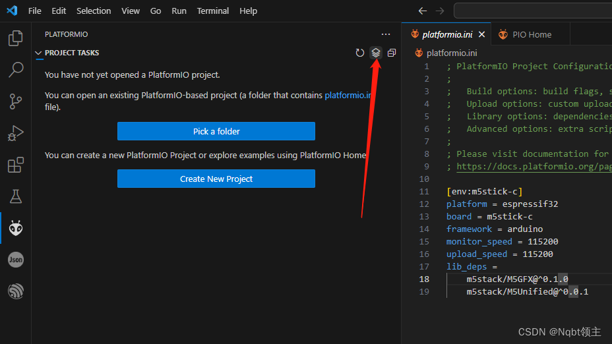Open the Selection menu

coord(94,11)
